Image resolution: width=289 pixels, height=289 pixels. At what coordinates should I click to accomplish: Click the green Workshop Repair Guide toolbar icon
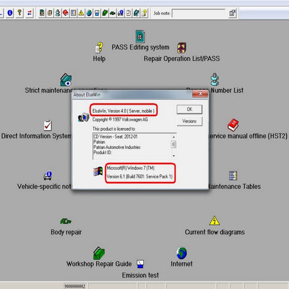(105, 13)
